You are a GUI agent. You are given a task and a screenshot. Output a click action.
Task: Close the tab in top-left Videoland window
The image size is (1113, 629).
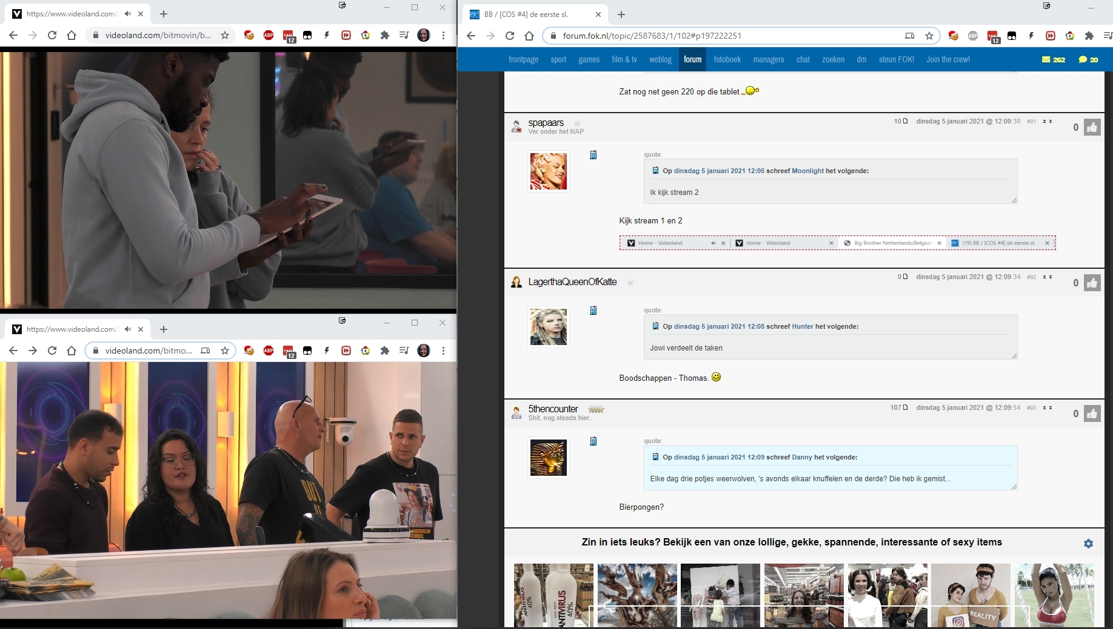141,13
